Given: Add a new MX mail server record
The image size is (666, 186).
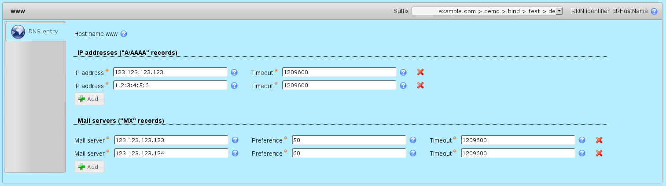Looking at the screenshot, I should pos(89,167).
